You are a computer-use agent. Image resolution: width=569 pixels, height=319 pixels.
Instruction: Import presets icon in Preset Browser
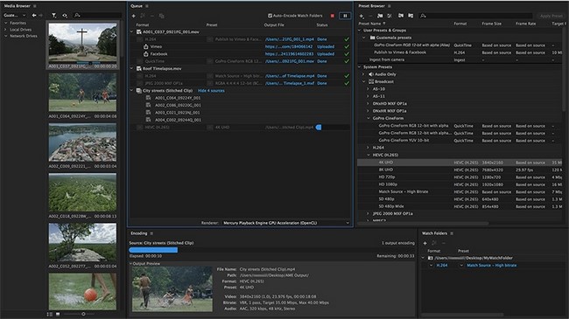pyautogui.click(x=401, y=16)
